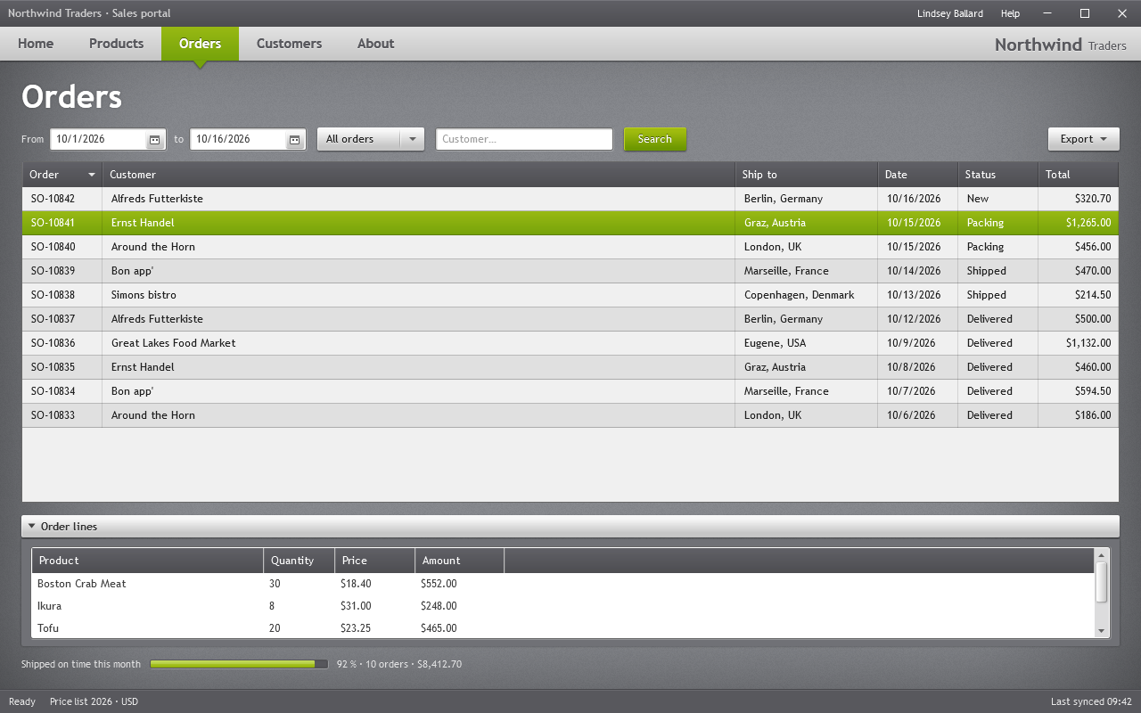The width and height of the screenshot is (1141, 713).
Task: Click the To date field 10/16/2026
Action: (x=238, y=139)
